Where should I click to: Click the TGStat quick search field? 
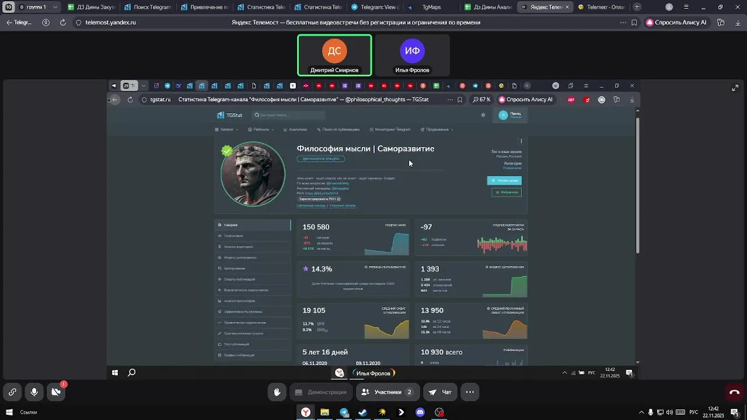(287, 115)
